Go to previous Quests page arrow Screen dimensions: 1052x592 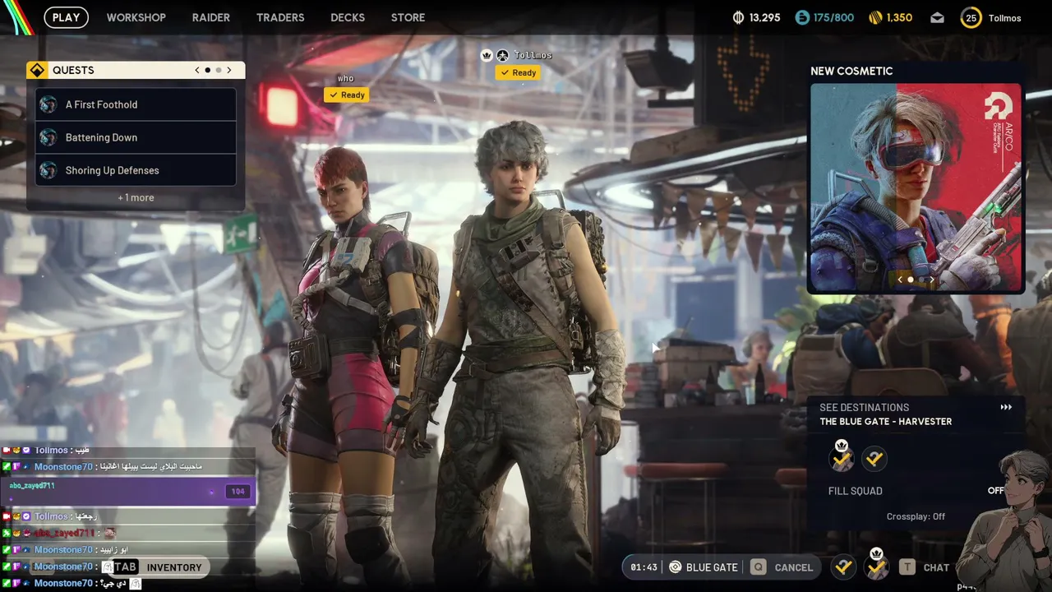click(x=197, y=70)
